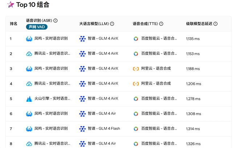
Task: Select the 1,206 ms latency value
Action: (194, 84)
